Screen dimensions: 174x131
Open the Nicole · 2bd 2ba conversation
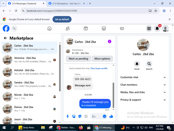pos(29,97)
